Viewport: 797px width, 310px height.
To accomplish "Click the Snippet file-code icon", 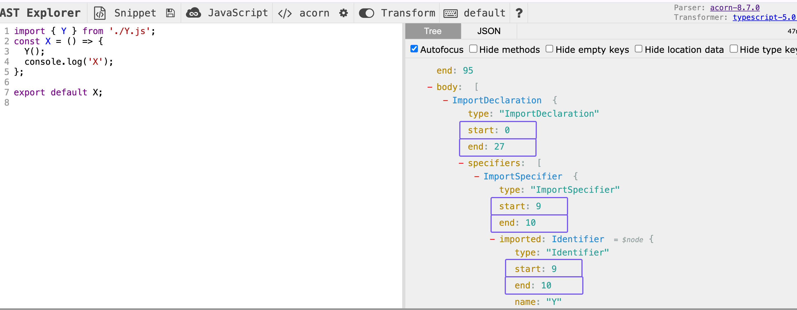I will pos(100,13).
